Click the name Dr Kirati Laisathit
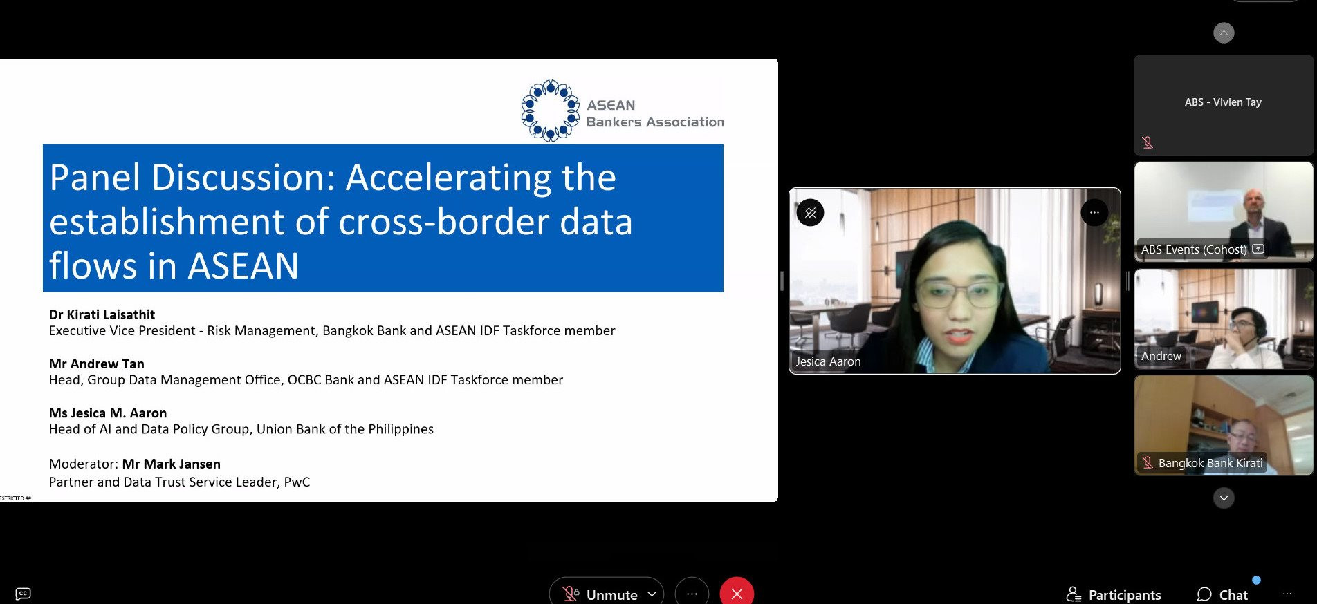This screenshot has width=1317, height=604. click(102, 314)
